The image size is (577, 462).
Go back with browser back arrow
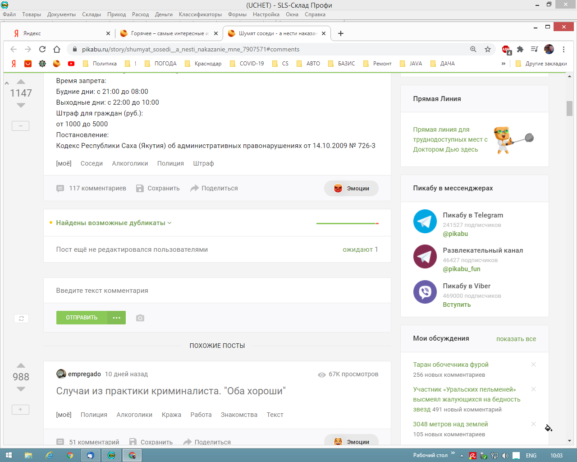(14, 49)
